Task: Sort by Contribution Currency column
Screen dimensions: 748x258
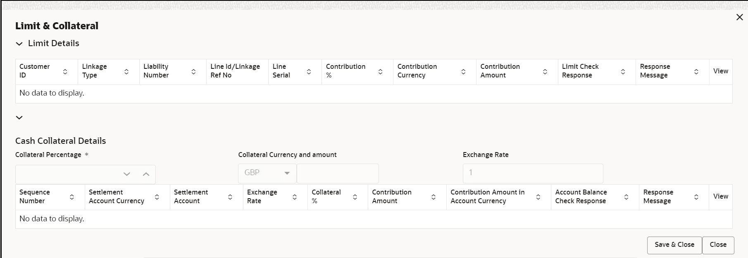Action: tap(463, 72)
